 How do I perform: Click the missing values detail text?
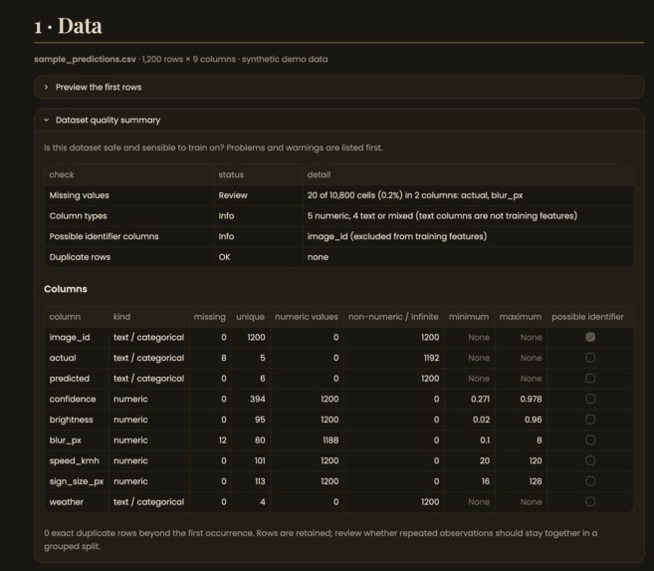click(415, 195)
